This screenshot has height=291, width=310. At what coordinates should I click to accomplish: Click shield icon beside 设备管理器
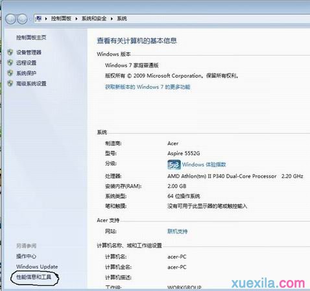click(10, 52)
